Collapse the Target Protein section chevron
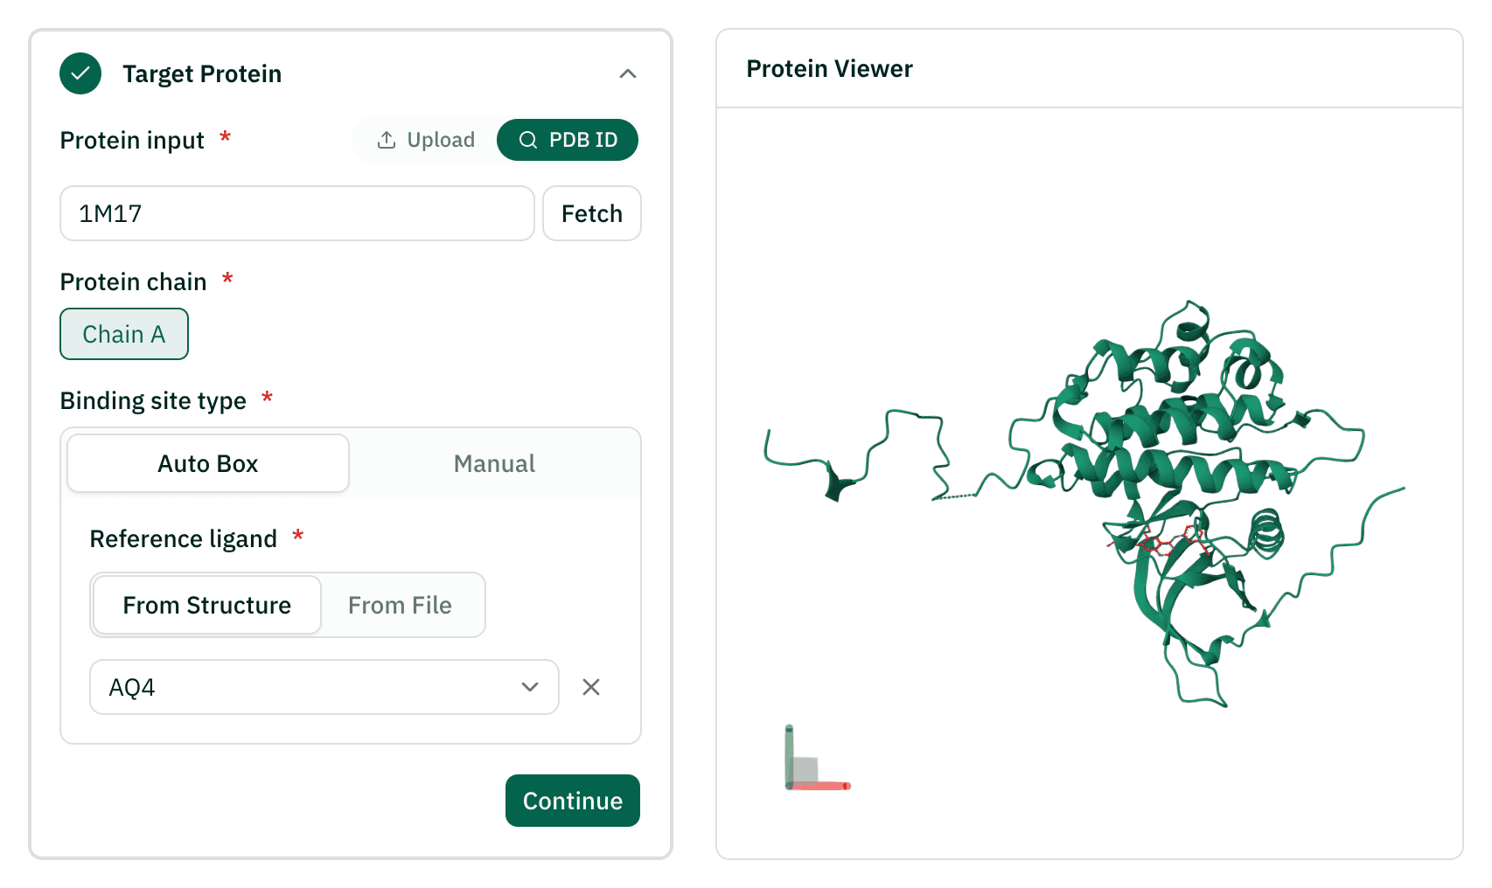This screenshot has width=1492, height=888. click(628, 73)
